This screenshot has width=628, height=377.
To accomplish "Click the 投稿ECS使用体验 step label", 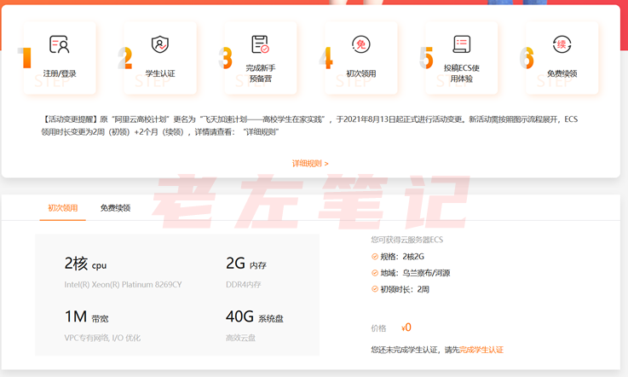I will tap(461, 73).
